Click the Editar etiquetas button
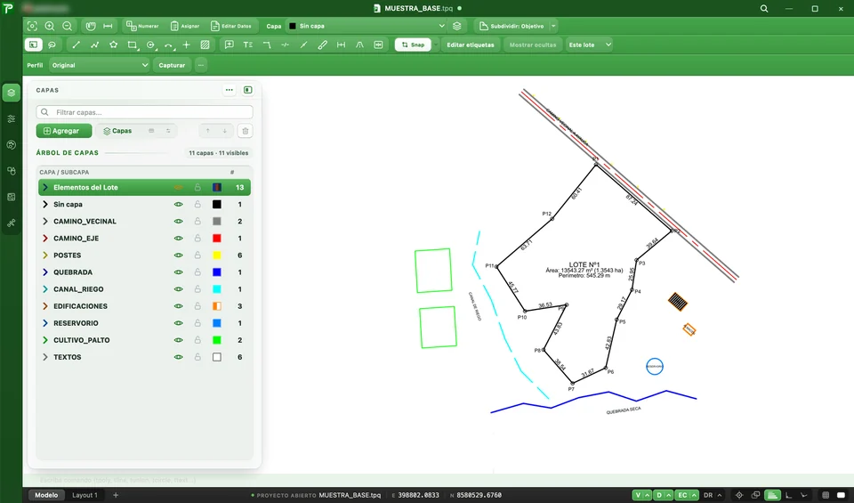Viewport: 854px width, 503px height. [x=471, y=45]
